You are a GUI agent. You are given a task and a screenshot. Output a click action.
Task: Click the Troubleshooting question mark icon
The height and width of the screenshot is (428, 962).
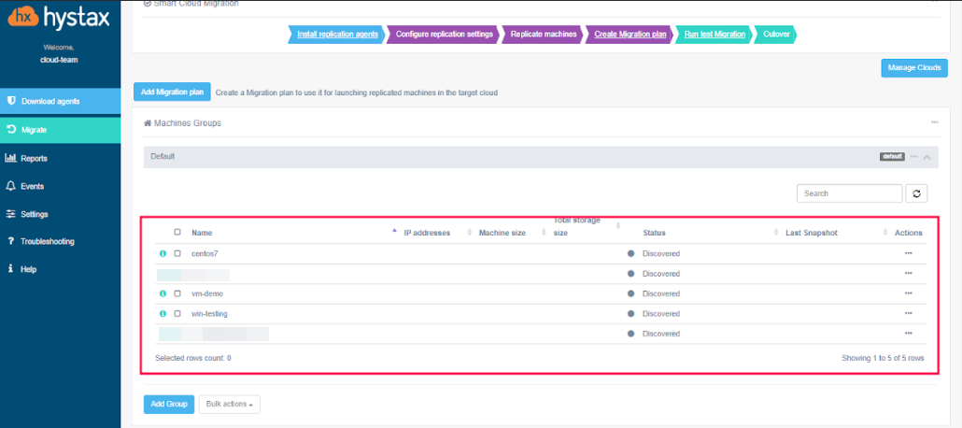tap(11, 241)
